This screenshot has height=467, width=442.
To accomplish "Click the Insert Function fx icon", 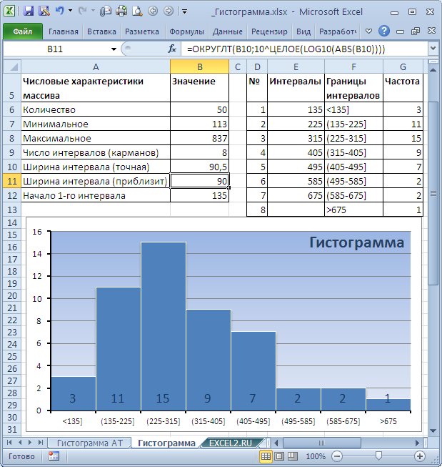I will coord(172,49).
